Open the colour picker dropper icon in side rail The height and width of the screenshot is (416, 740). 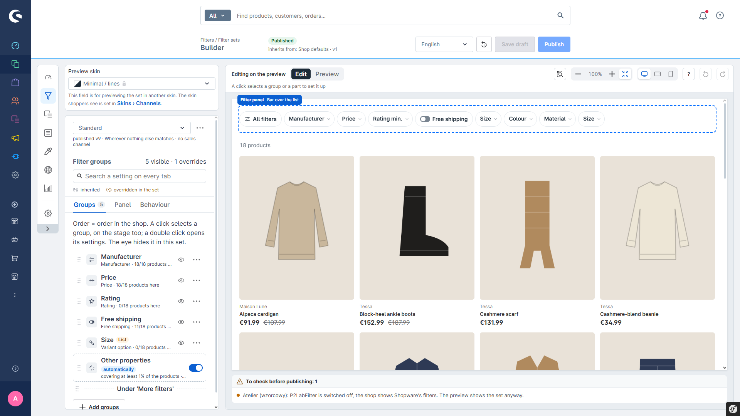tap(48, 151)
